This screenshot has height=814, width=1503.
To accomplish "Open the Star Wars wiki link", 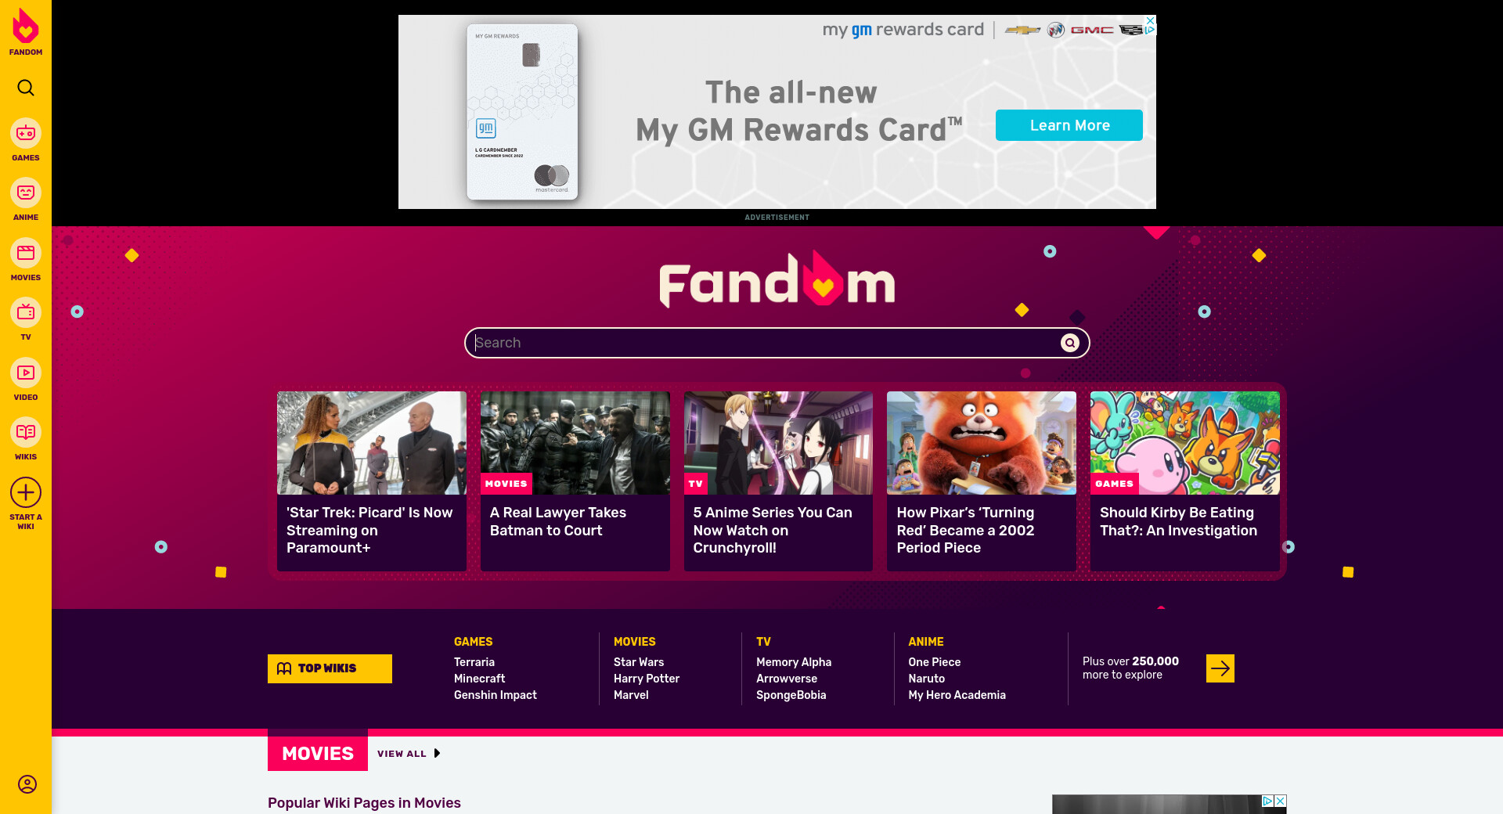I will 639,662.
